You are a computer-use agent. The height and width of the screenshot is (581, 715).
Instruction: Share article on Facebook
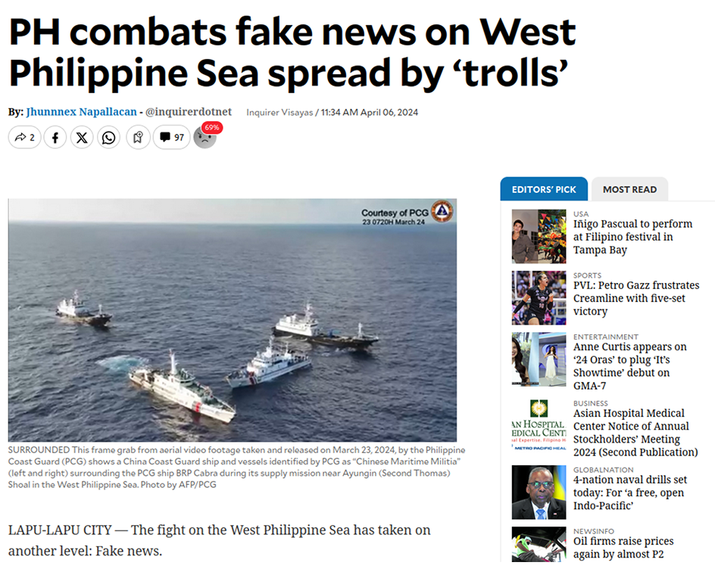point(55,137)
